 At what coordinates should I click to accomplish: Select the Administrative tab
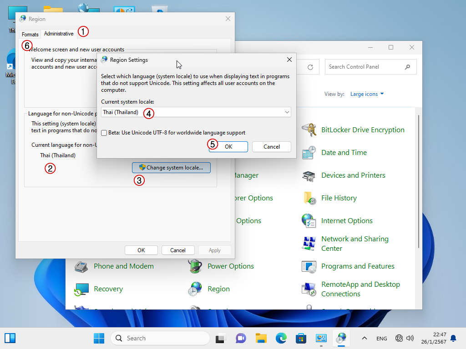59,34
